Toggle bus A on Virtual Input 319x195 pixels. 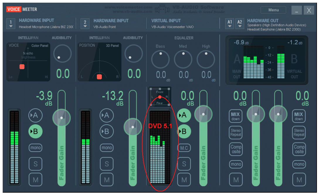click(184, 115)
